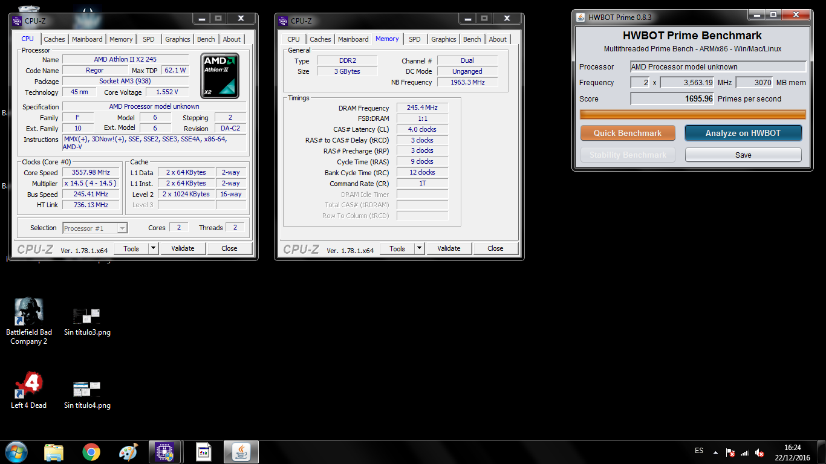Viewport: 826px width, 464px height.
Task: Open Graphics tab in the Memory-tab window
Action: (x=444, y=39)
